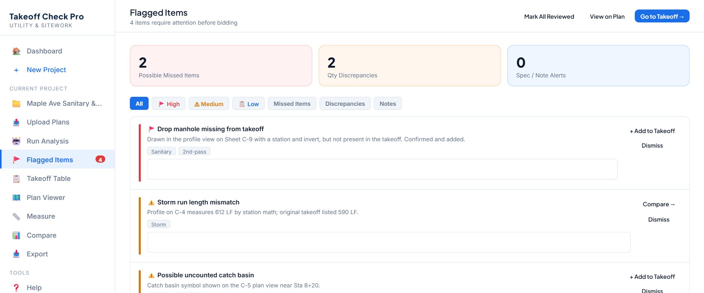Screen dimensions: 704x293
Task: Click note field under Drop manhole item
Action: coord(382,169)
